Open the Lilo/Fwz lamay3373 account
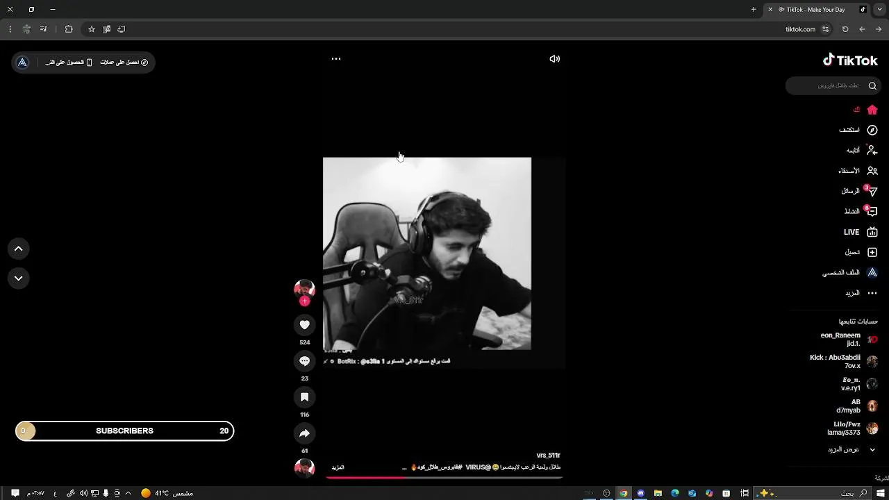Viewport: 889px width, 500px height. pyautogui.click(x=852, y=428)
